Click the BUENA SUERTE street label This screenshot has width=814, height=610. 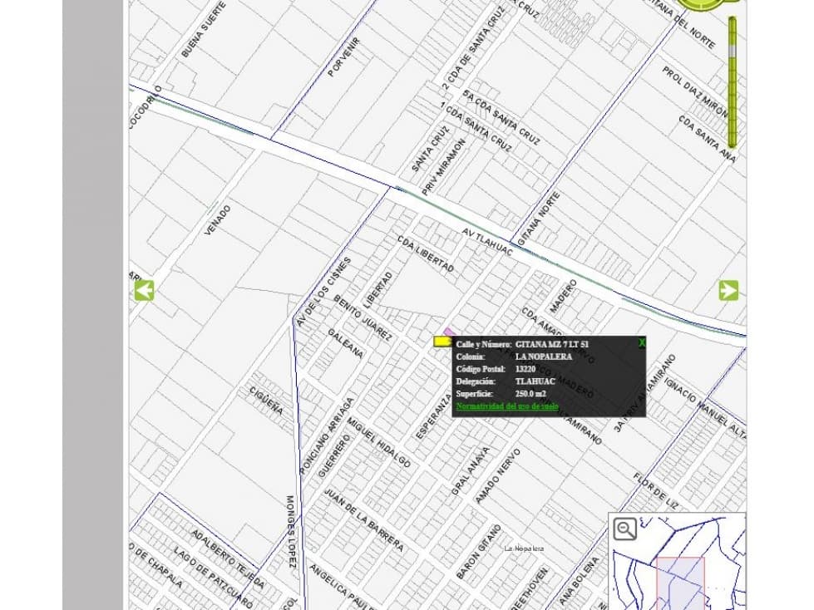204,30
